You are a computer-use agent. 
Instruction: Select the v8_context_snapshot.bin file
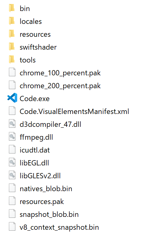[x=59, y=228]
